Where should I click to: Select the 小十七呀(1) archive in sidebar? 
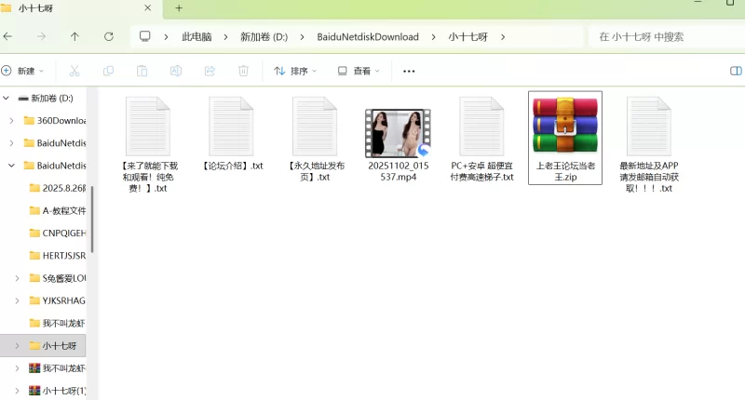click(x=58, y=391)
